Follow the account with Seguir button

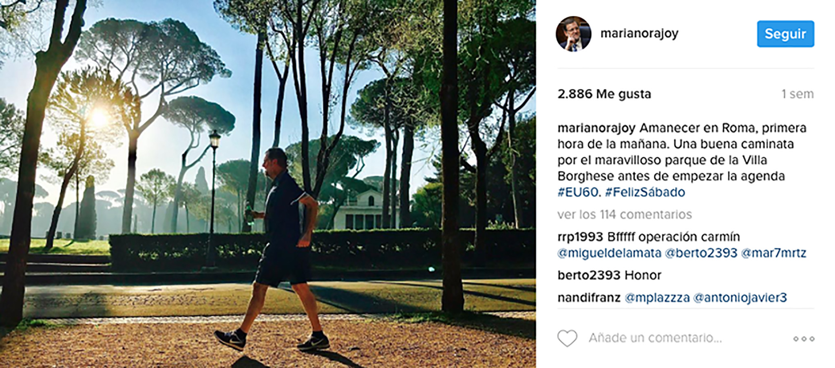pyautogui.click(x=785, y=34)
